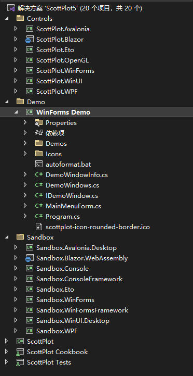This screenshot has width=193, height=376.
Task: Expand the ScottPlot.Avalonia project
Action: pos(16,29)
